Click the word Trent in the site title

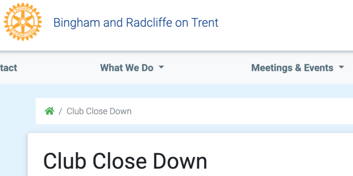pos(205,22)
